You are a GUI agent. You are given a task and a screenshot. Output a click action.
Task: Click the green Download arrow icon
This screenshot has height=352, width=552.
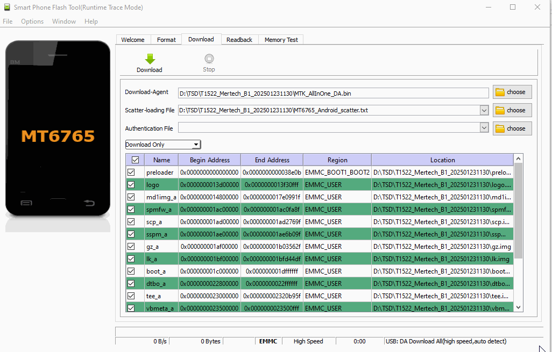pyautogui.click(x=150, y=59)
